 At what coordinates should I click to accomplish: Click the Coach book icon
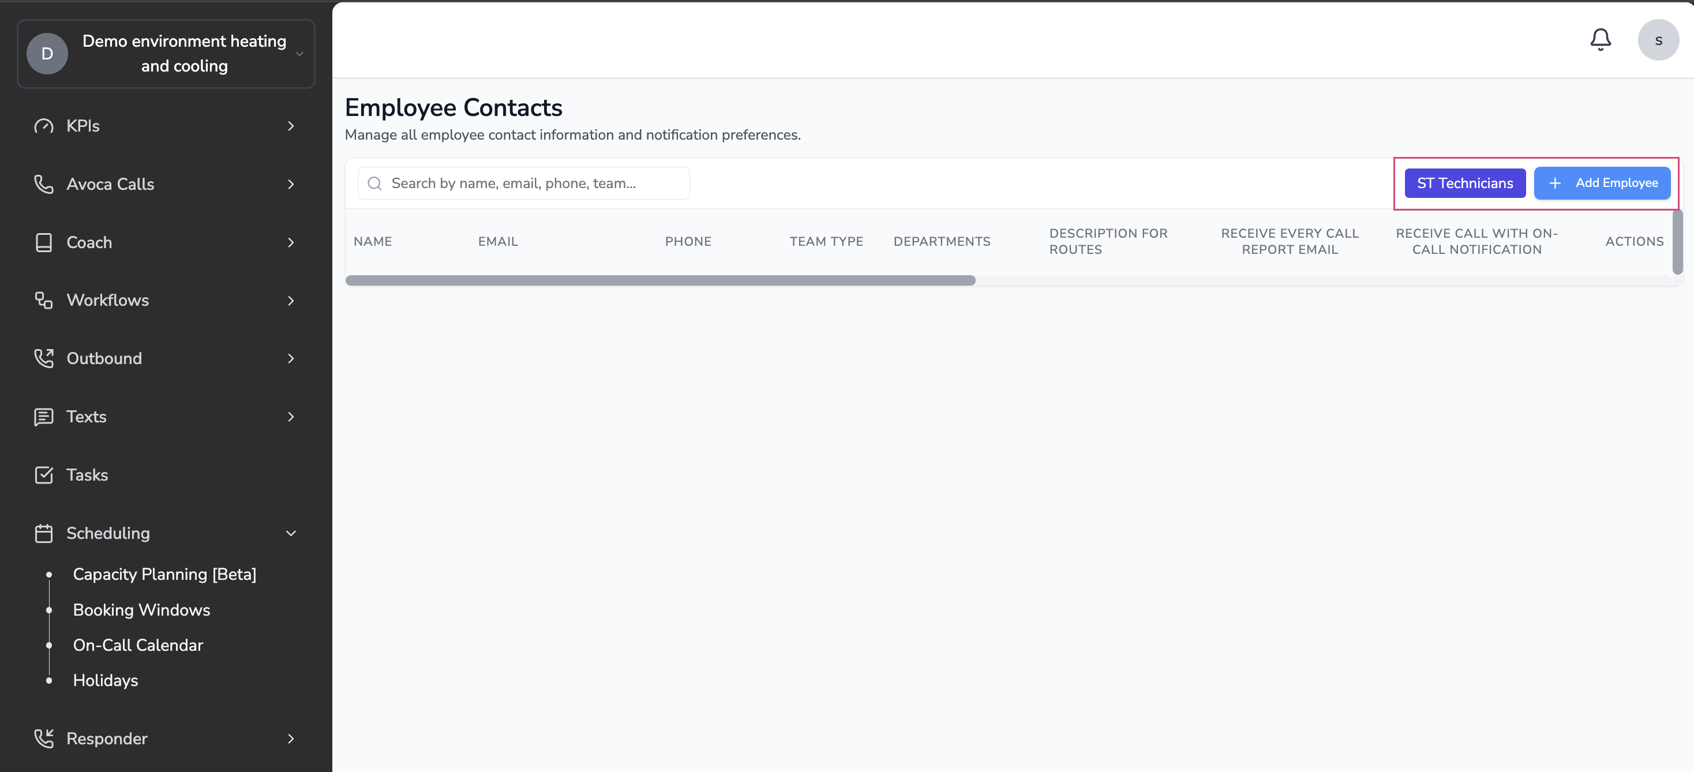[x=43, y=242]
